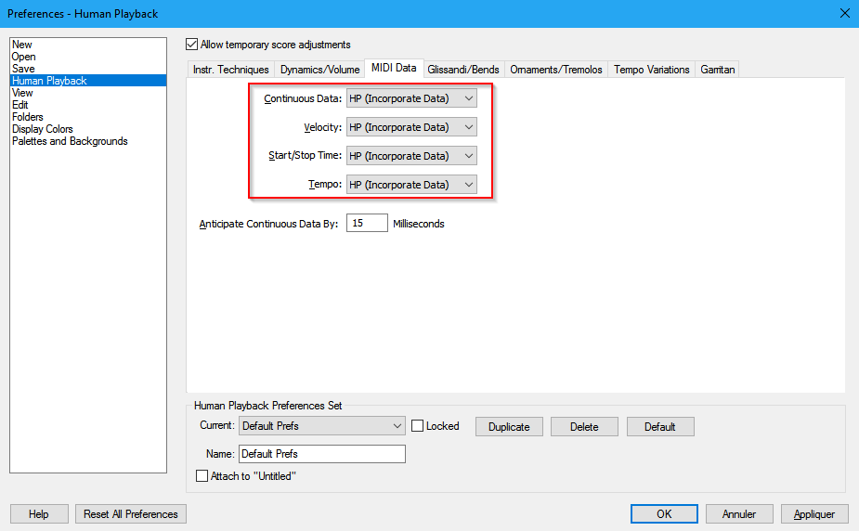
Task: Click the preferences set Name field
Action: 321,454
